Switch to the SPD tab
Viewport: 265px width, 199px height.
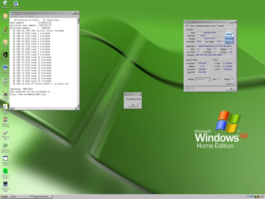click(x=214, y=26)
